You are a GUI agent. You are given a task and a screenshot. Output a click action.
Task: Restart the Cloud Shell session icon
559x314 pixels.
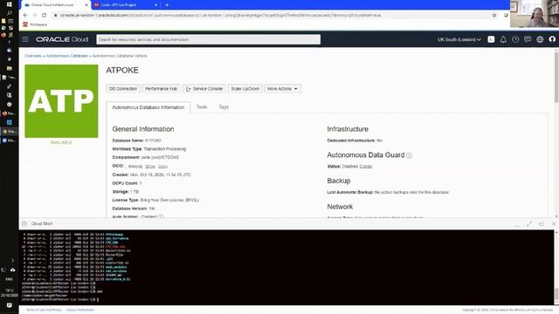(542, 223)
